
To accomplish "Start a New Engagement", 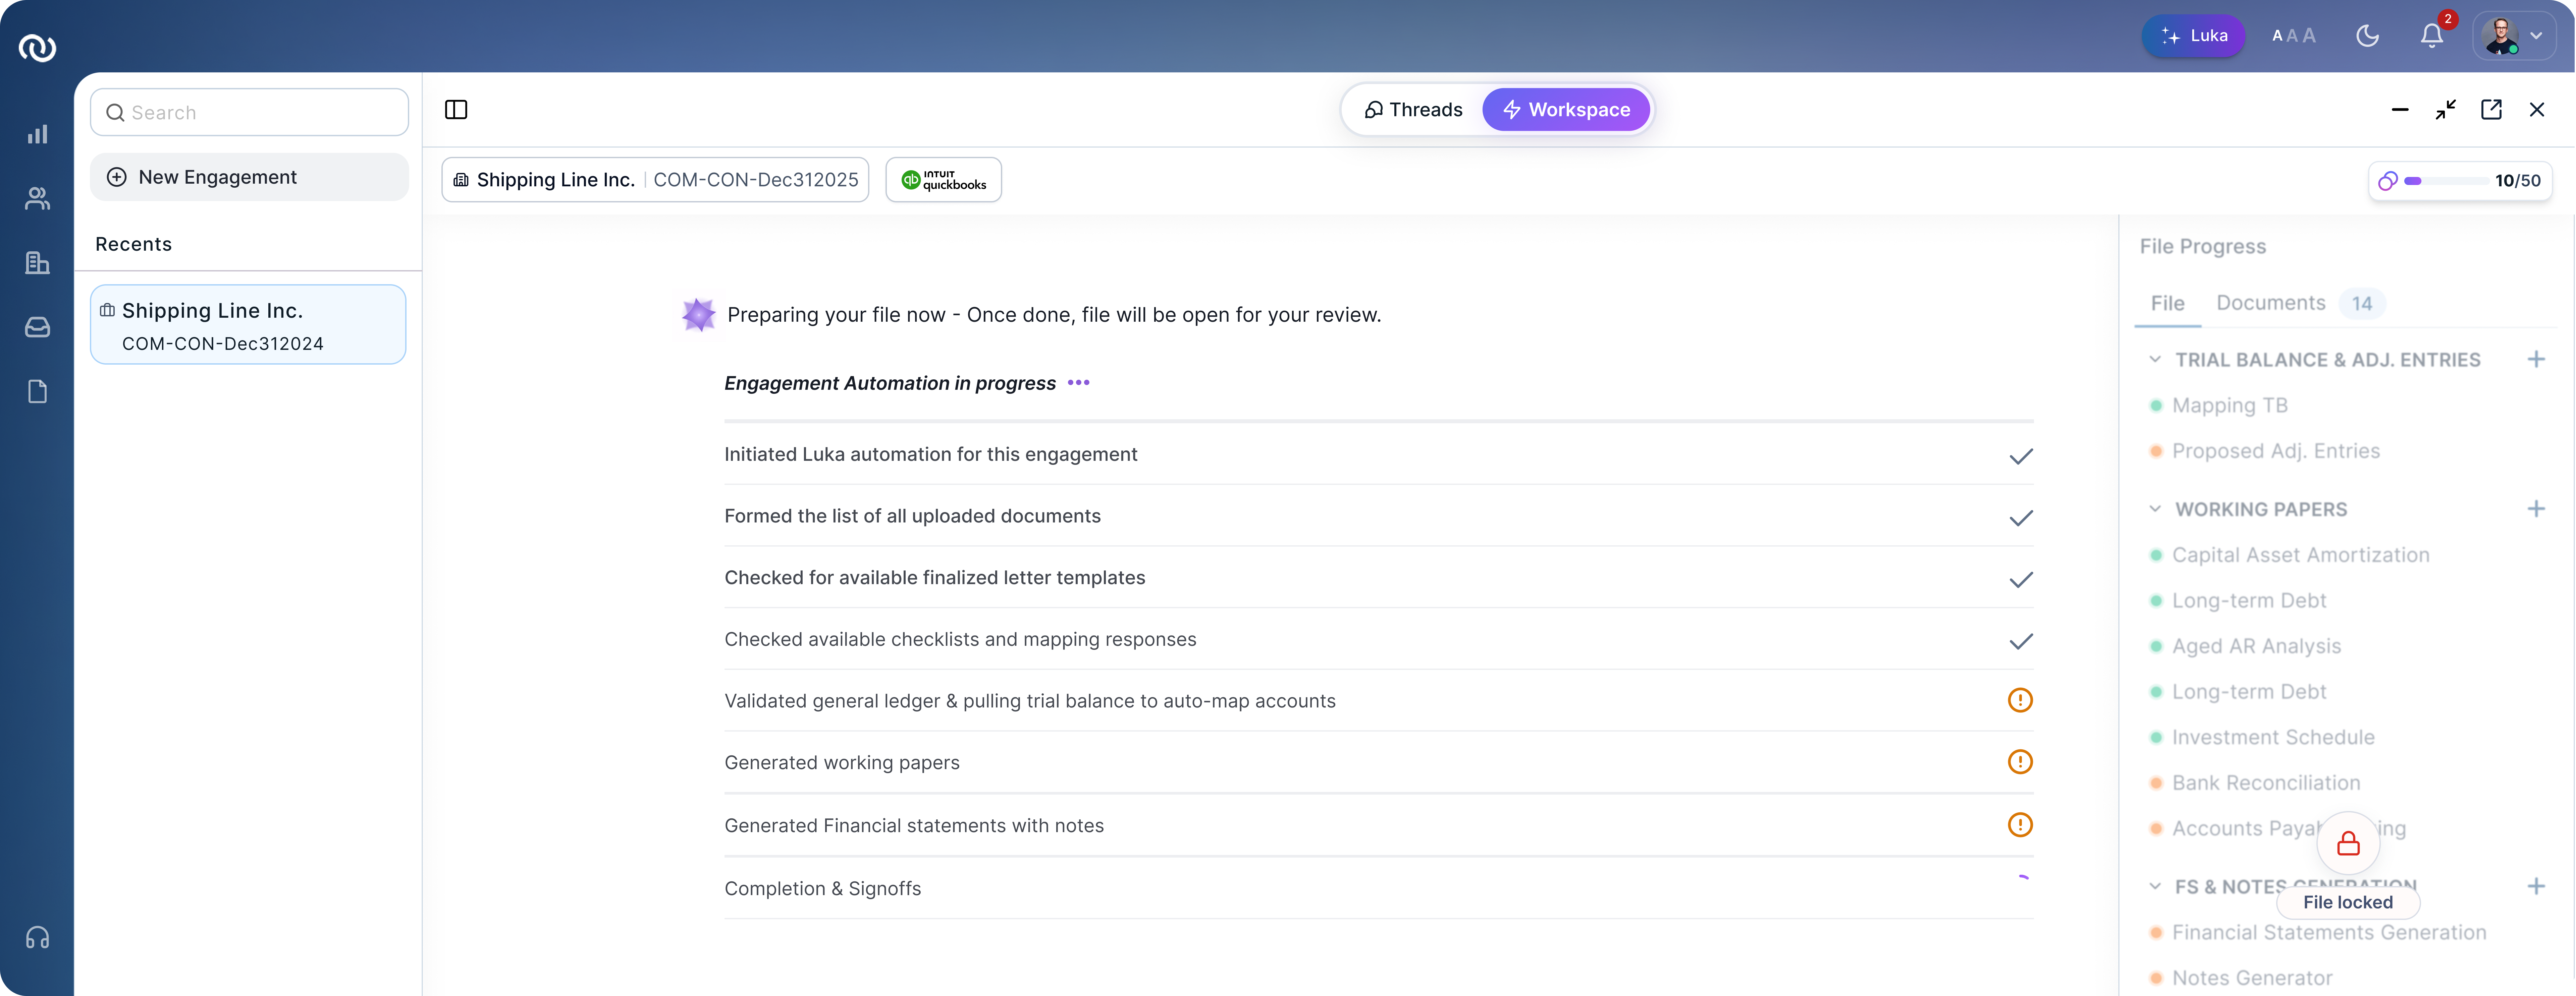I will (249, 177).
